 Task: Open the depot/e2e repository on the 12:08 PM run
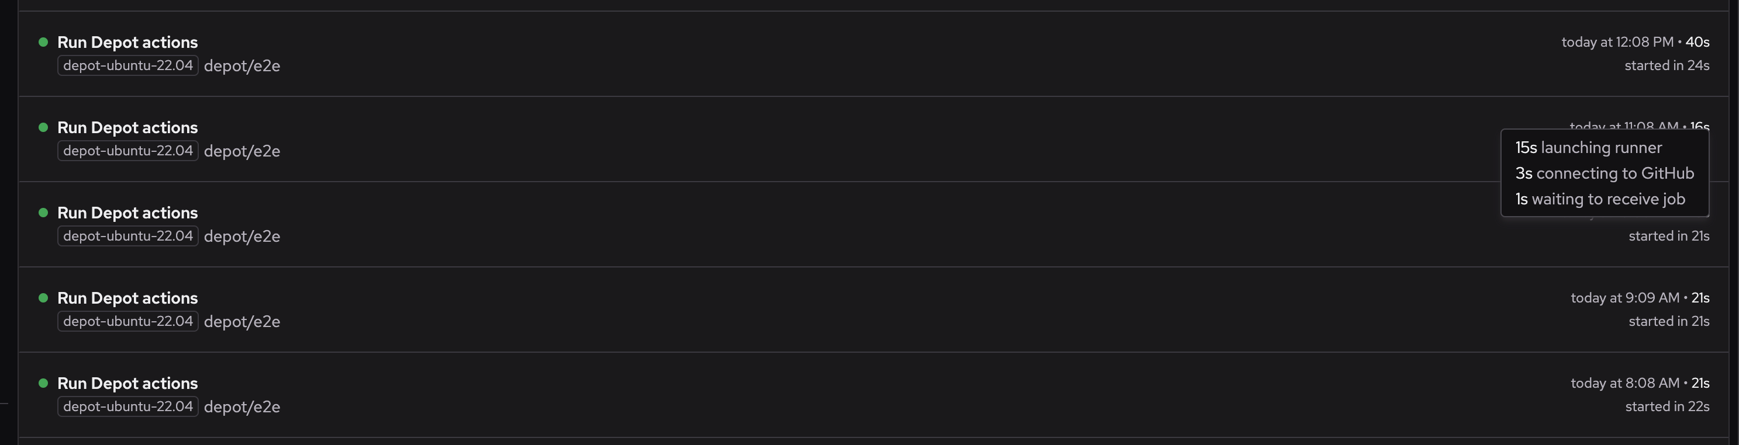point(241,66)
